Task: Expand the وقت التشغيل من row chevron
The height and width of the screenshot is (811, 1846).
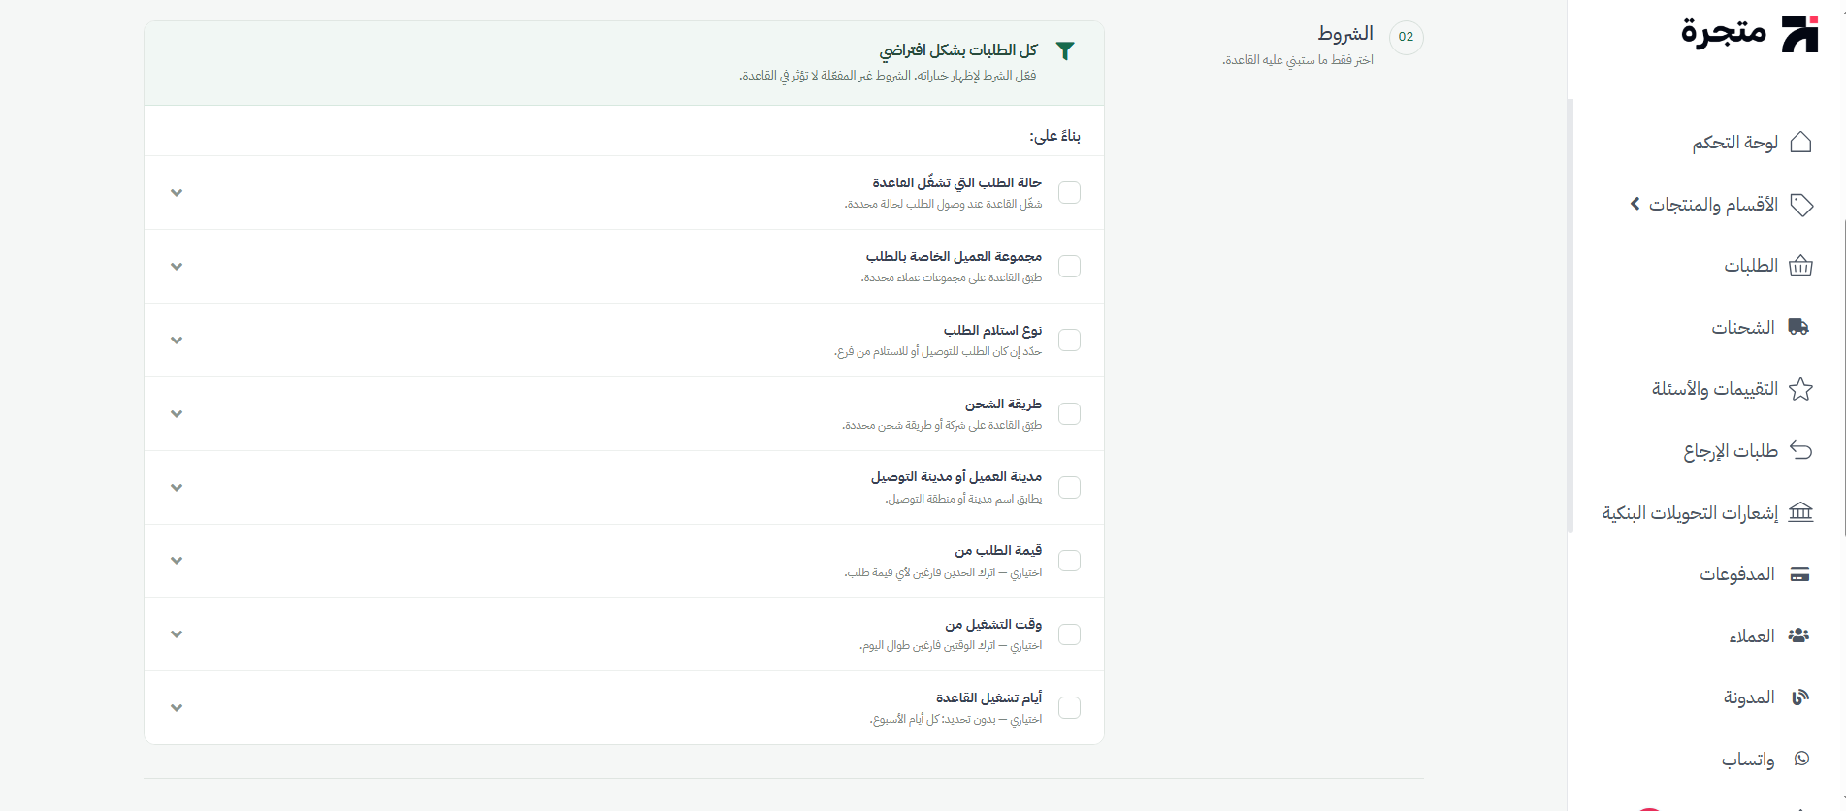Action: coord(177,634)
